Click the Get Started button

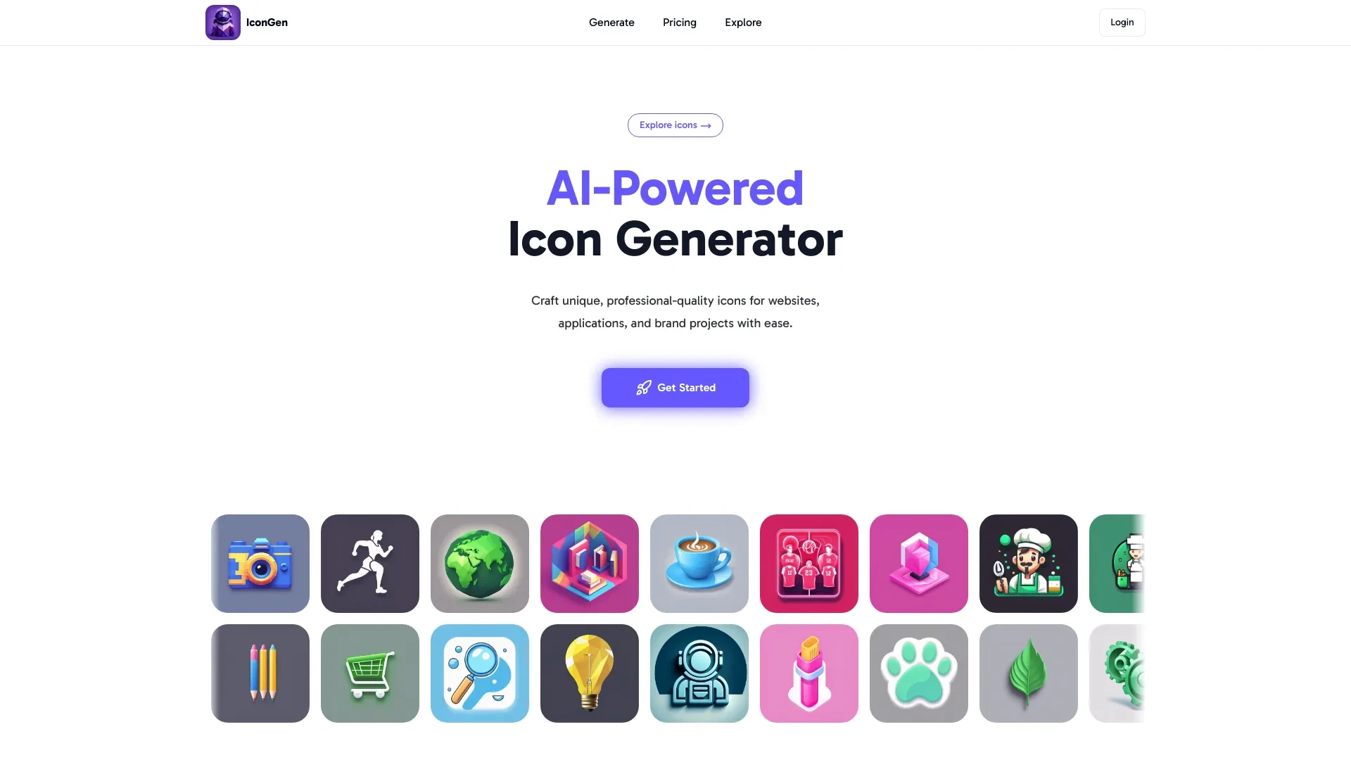click(x=675, y=387)
